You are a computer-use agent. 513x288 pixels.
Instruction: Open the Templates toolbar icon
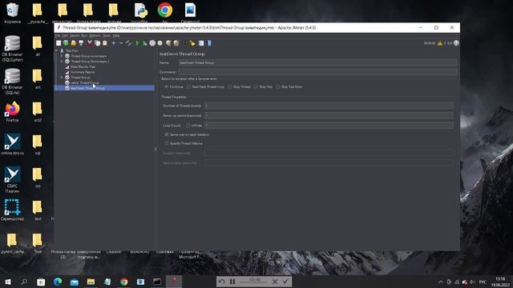click(x=66, y=43)
